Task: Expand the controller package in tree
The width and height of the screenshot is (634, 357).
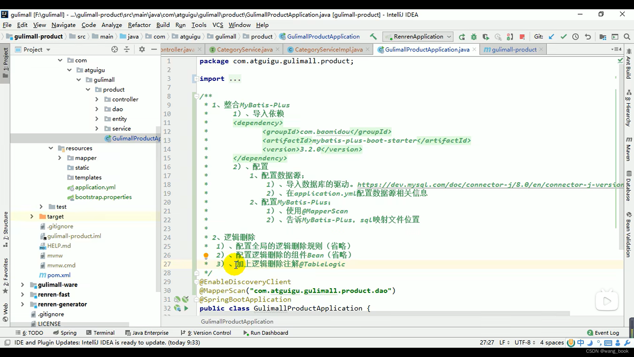Action: coord(97,99)
